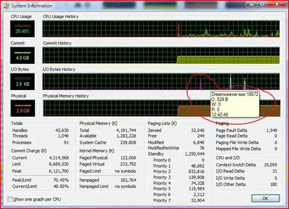Click Zeroed value 32,040
The width and height of the screenshot is (289, 209).
click(x=197, y=130)
